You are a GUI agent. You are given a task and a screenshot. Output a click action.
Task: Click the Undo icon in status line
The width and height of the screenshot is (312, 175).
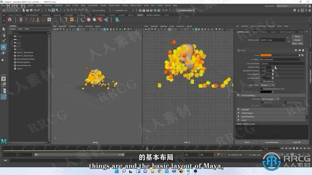coord(35,10)
